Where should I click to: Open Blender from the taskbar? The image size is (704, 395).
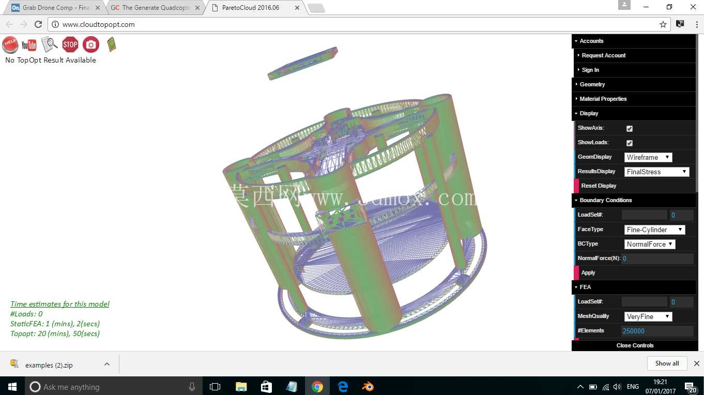coord(368,387)
